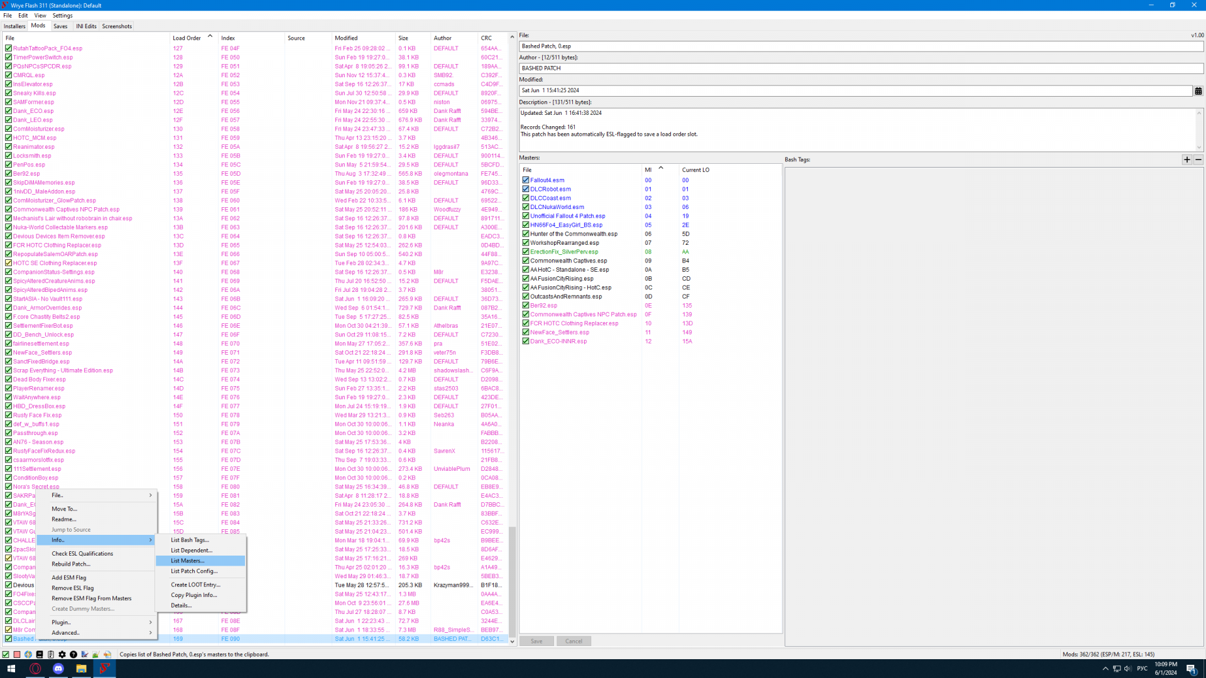Select List Masters... menu entry

(x=188, y=561)
